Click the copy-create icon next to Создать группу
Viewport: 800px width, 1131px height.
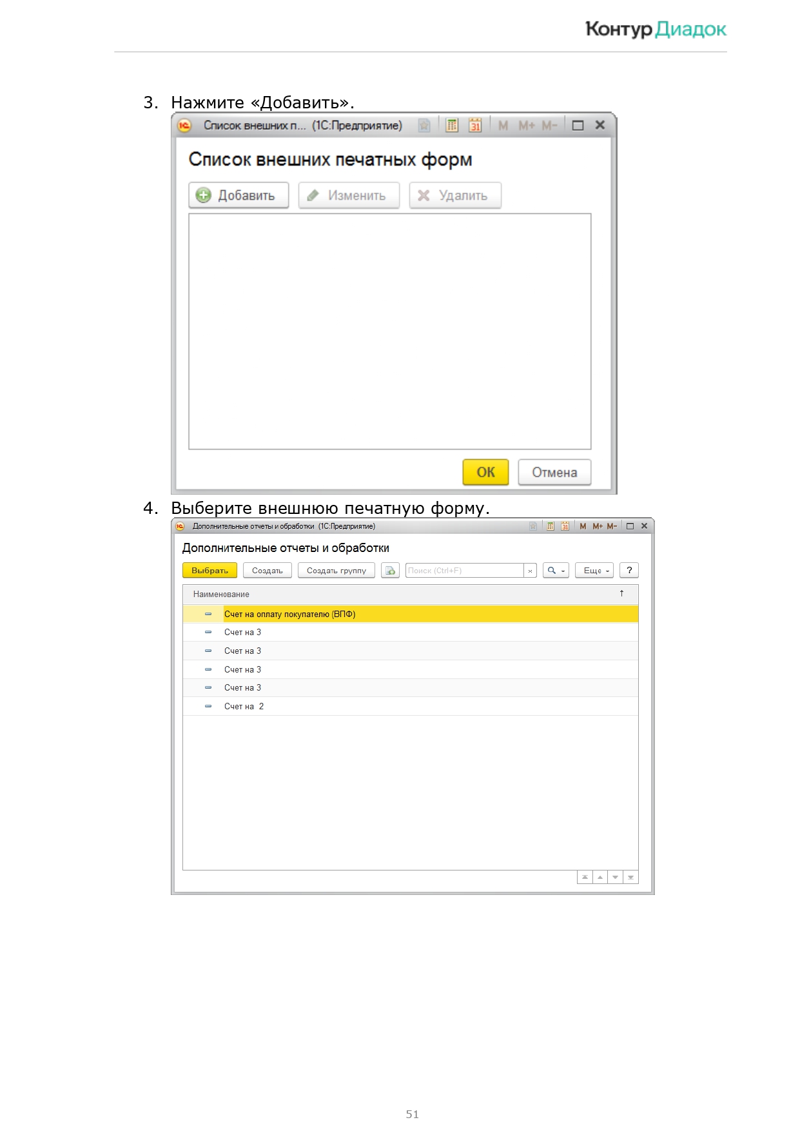[x=390, y=571]
